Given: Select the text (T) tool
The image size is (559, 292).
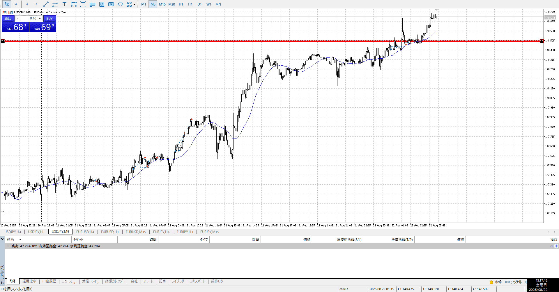Looking at the screenshot, I should point(64,4).
